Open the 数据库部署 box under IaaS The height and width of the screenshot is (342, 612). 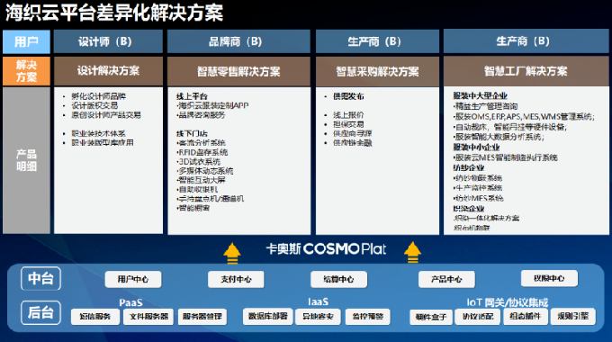click(x=268, y=316)
